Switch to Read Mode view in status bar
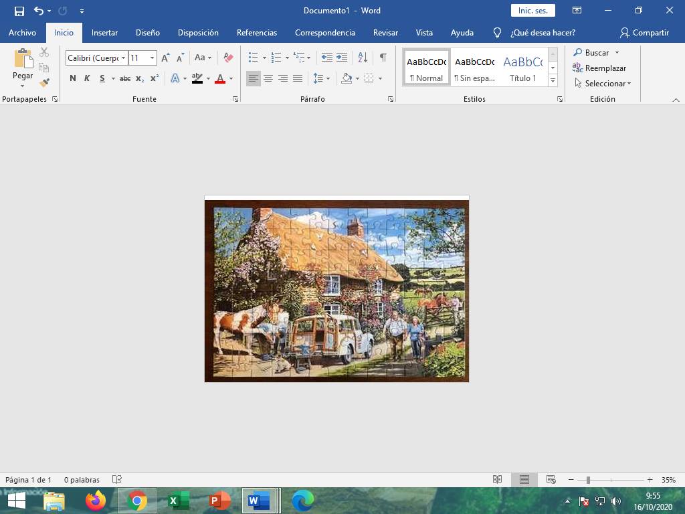 tap(497, 480)
